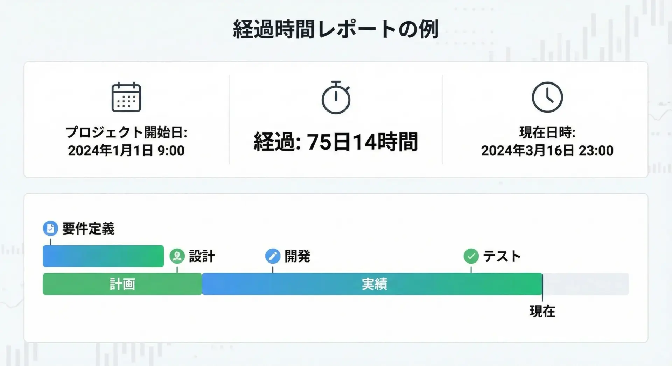Click the gray remaining portion of timeline

[x=586, y=284]
